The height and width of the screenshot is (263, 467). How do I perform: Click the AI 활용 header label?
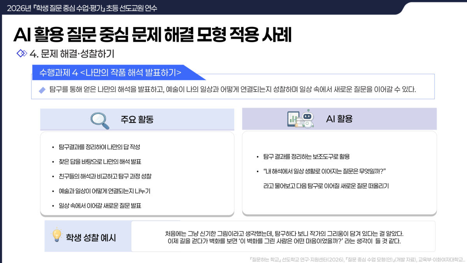[339, 119]
